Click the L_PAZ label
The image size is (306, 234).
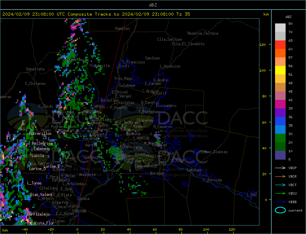point(252,195)
